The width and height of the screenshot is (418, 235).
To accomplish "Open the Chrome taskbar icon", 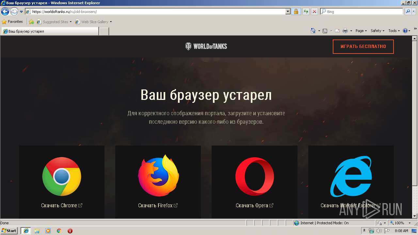I will point(59,231).
